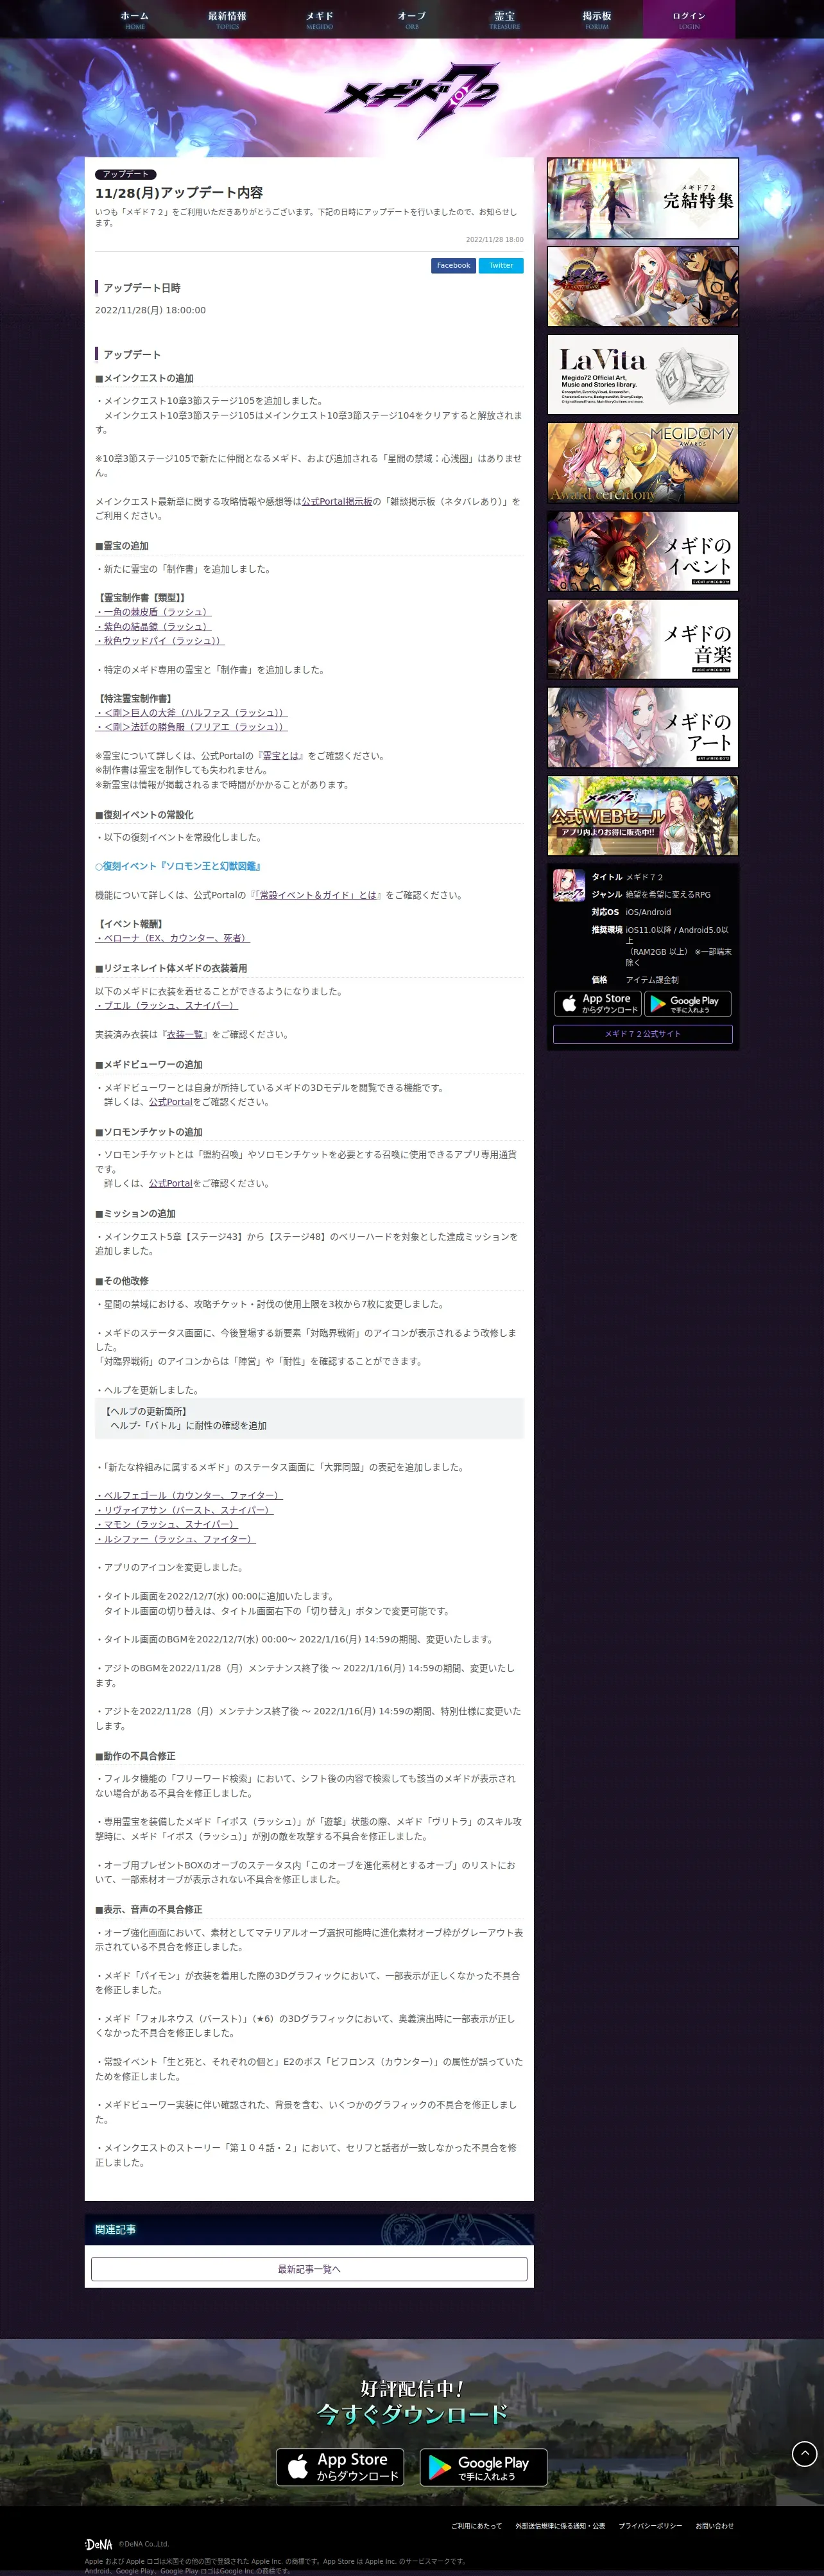The image size is (824, 2576).
Task: Open the ＜剛＞巨人の大斧 link
Action: click(x=191, y=713)
